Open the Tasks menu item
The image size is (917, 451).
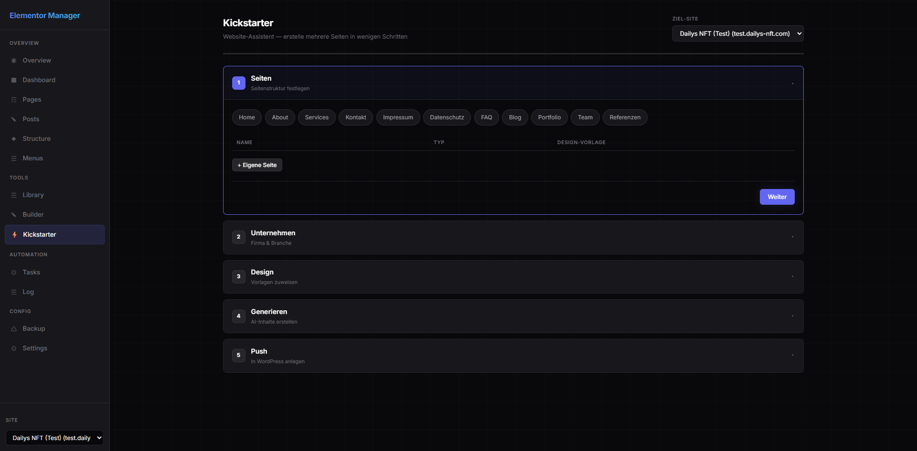[31, 273]
